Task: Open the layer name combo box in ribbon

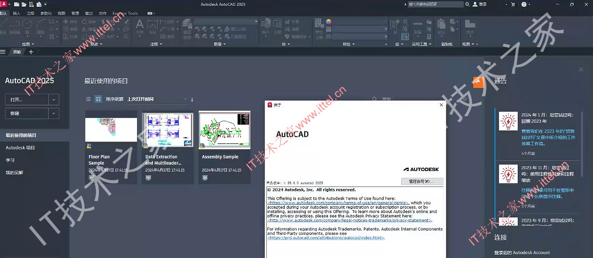Action: (x=226, y=22)
